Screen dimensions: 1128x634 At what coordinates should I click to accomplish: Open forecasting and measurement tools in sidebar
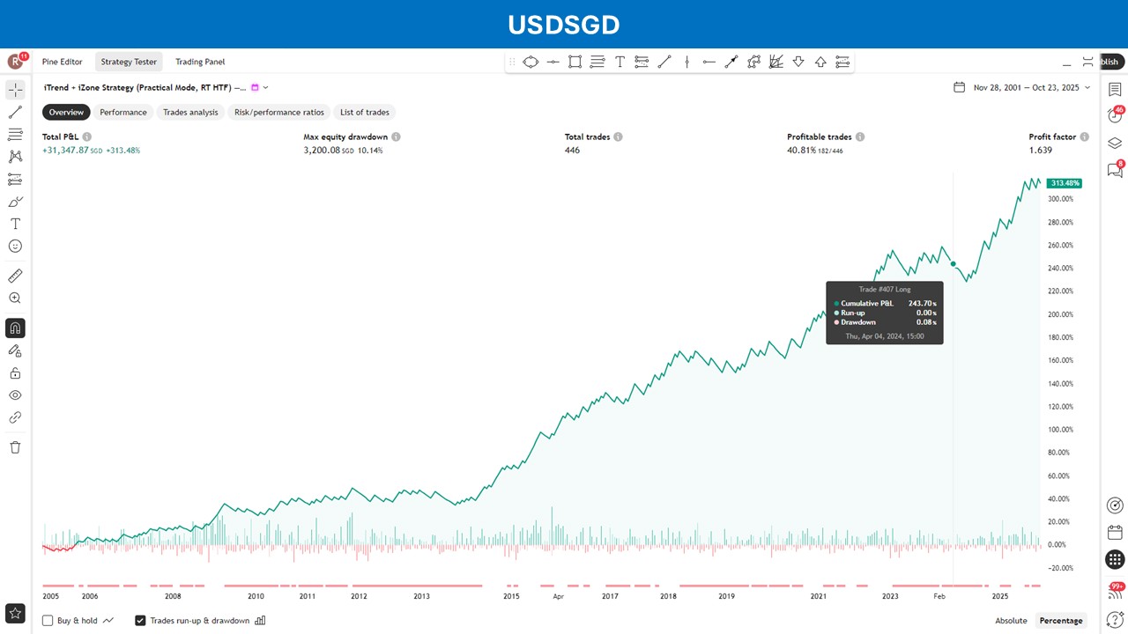click(15, 179)
